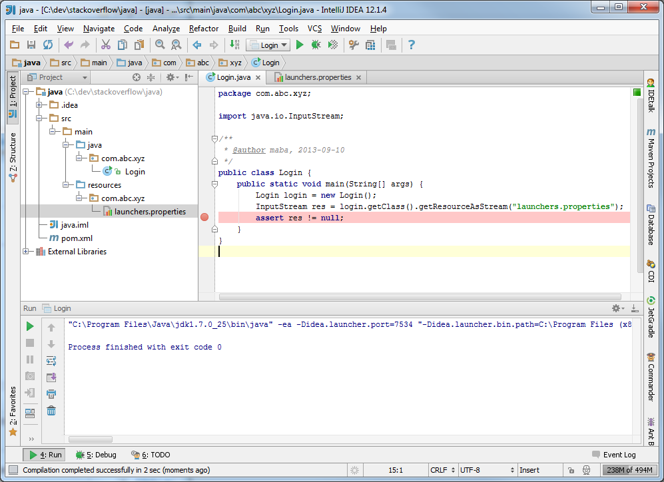Click the Make Project build icon

pos(234,45)
